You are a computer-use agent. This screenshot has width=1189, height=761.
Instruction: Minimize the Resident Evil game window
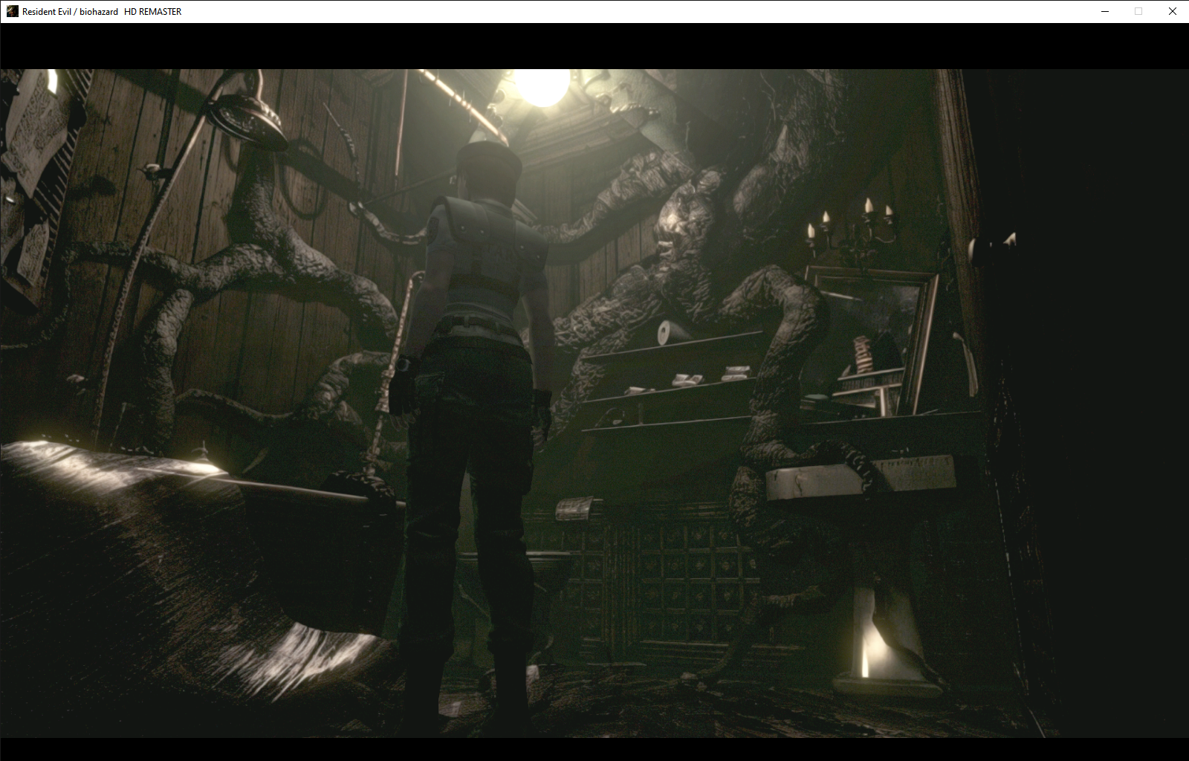coord(1105,11)
